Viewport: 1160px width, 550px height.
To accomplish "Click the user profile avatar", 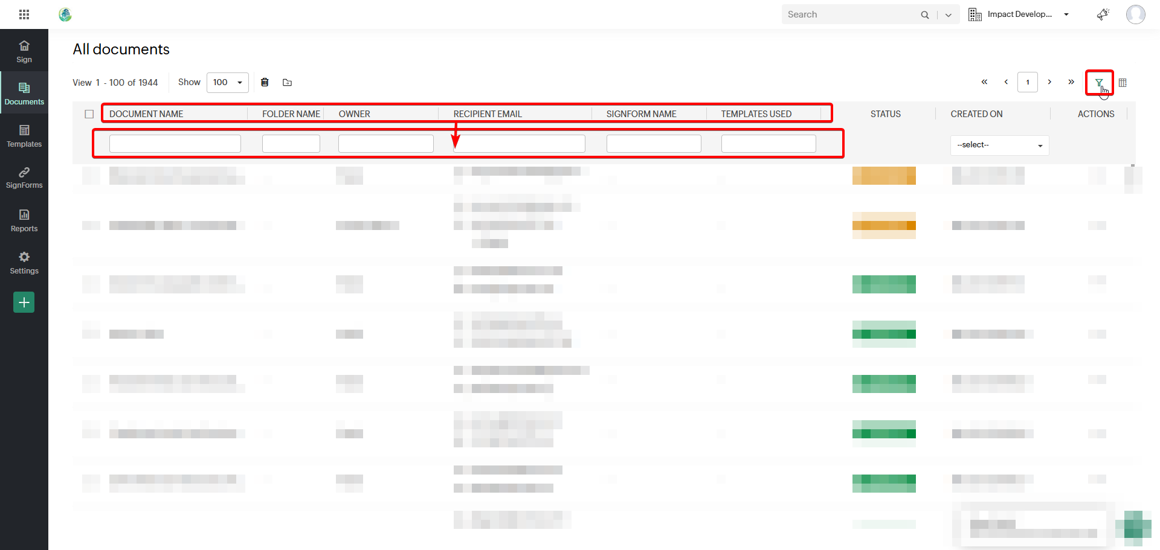I will click(x=1135, y=14).
